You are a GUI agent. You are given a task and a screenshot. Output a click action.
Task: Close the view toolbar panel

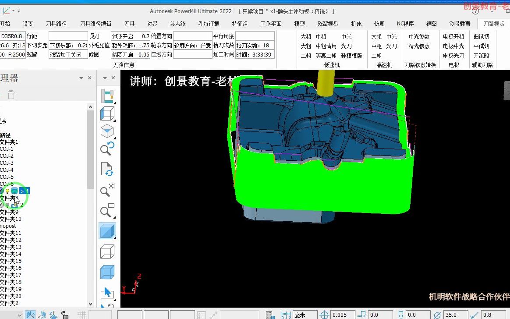113,78
